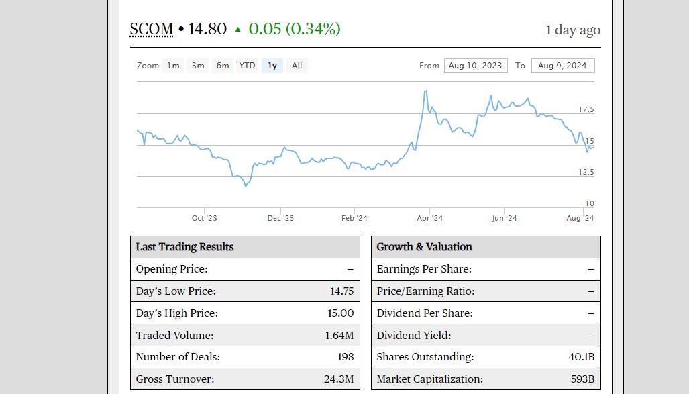Click the From date field showing Aug 10, 2023
This screenshot has width=689, height=394.
tap(476, 65)
